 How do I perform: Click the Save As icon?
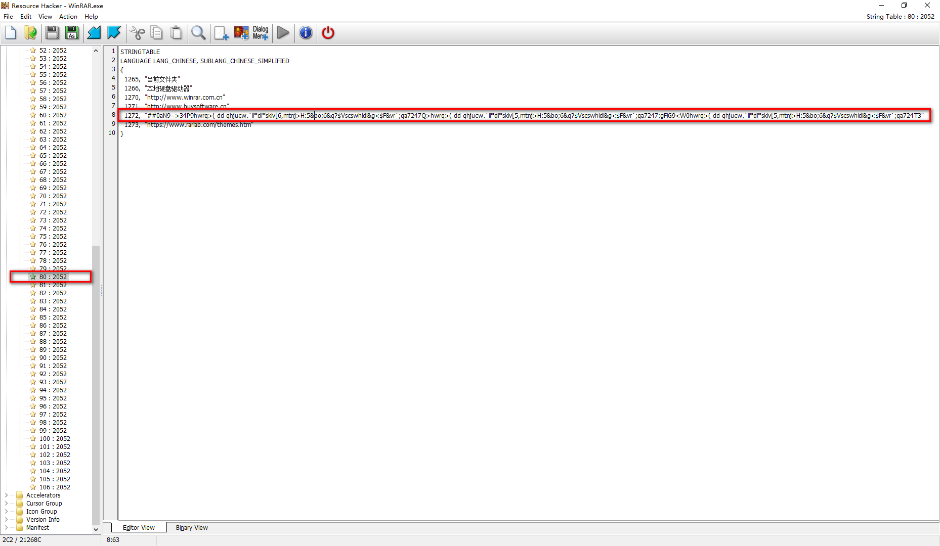[72, 33]
